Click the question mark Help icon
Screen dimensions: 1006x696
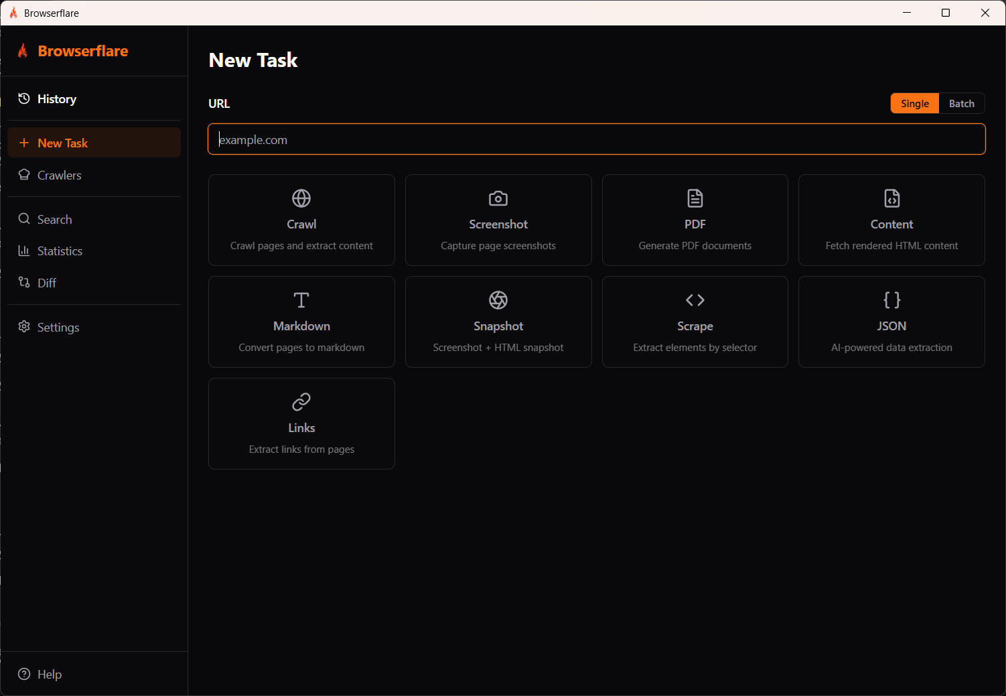pyautogui.click(x=24, y=674)
